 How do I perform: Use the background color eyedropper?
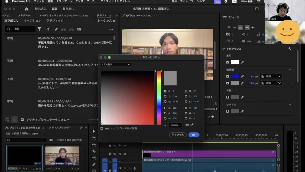[242, 97]
